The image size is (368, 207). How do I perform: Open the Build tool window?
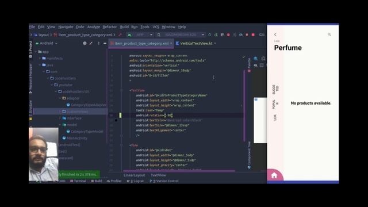pos(97,181)
